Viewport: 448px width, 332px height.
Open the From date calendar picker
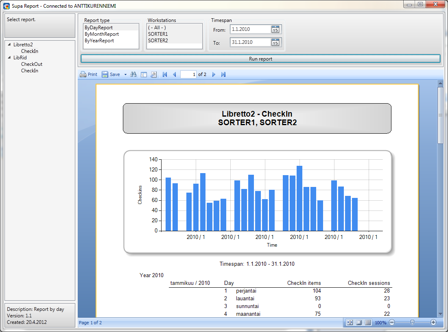click(x=275, y=30)
